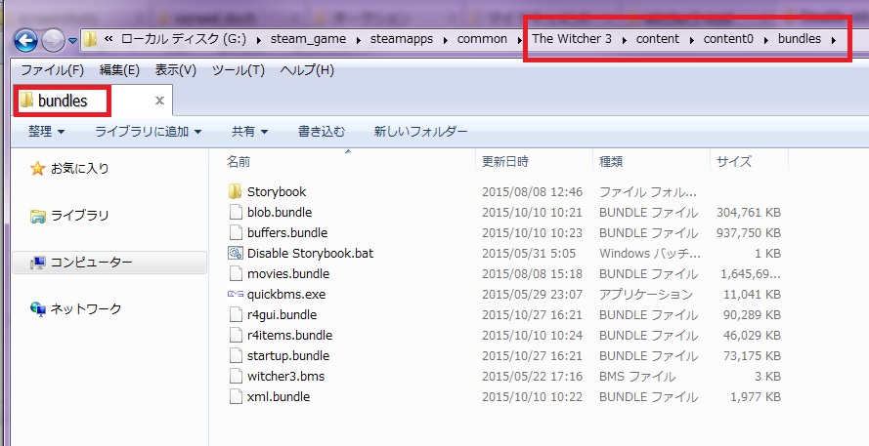869x446 pixels.
Task: Select the Storybook folder name
Action: (x=277, y=192)
